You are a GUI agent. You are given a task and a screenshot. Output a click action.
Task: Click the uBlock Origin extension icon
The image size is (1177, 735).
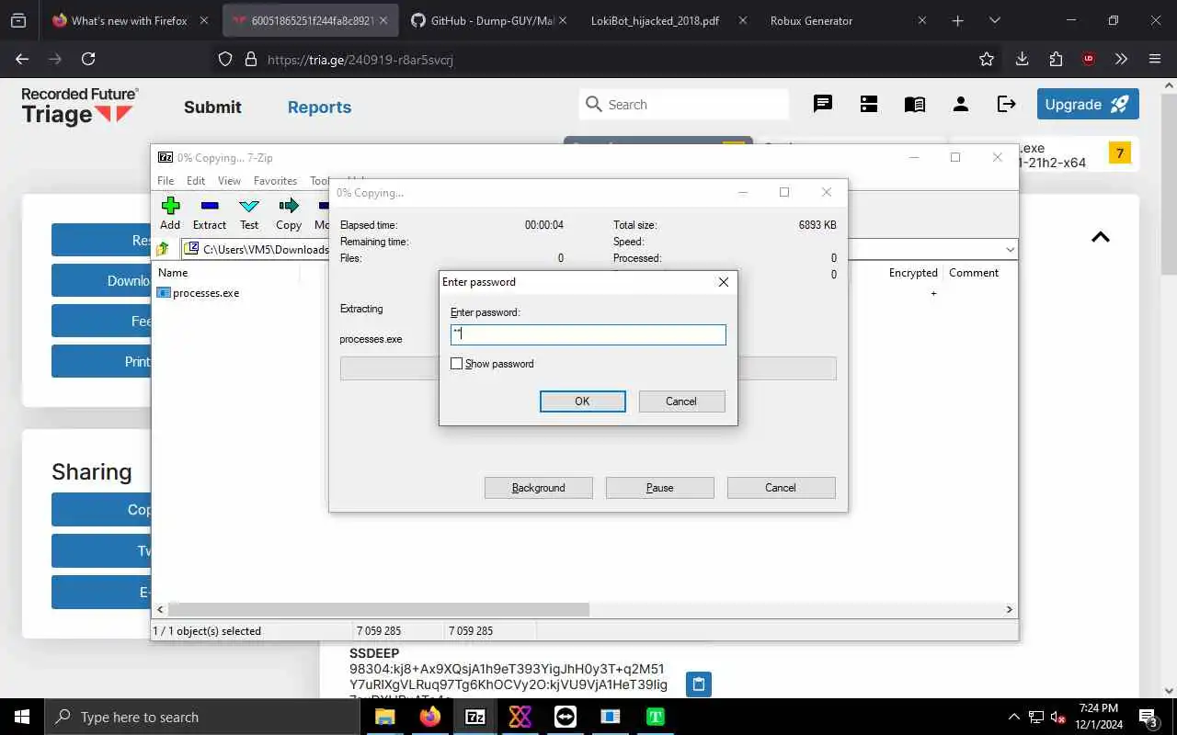(1089, 59)
